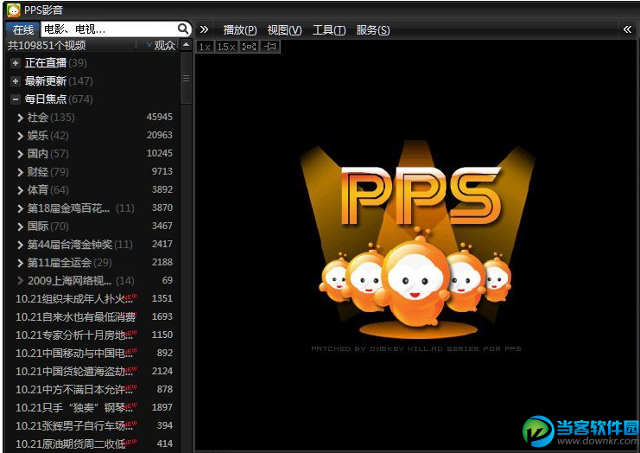
Task: Click the fit-to-window size icon
Action: [x=247, y=47]
